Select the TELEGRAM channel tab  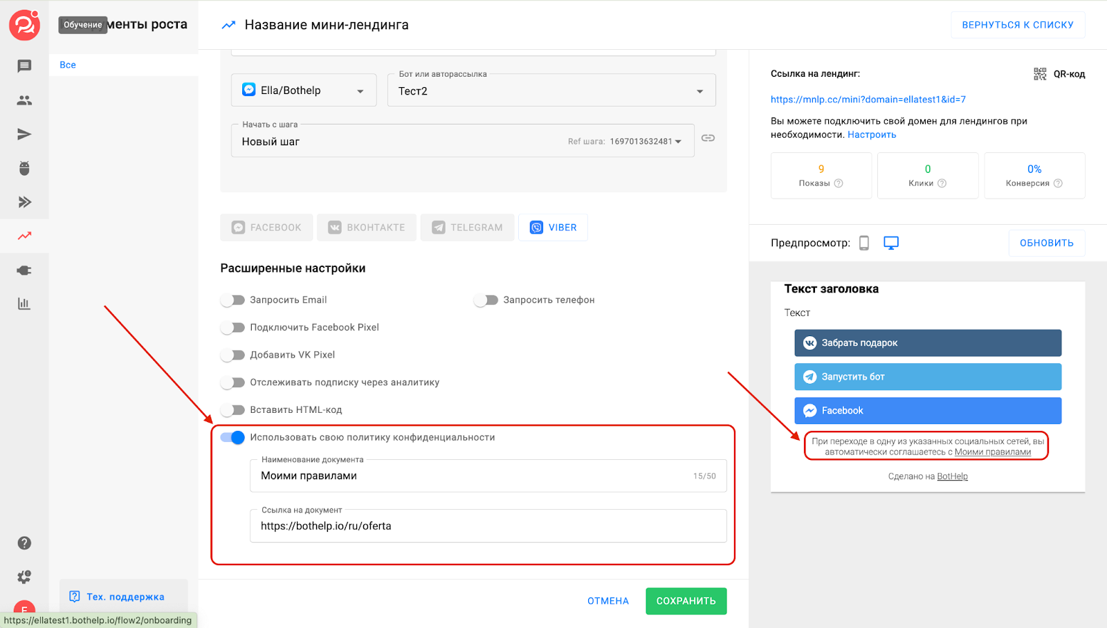click(x=467, y=228)
